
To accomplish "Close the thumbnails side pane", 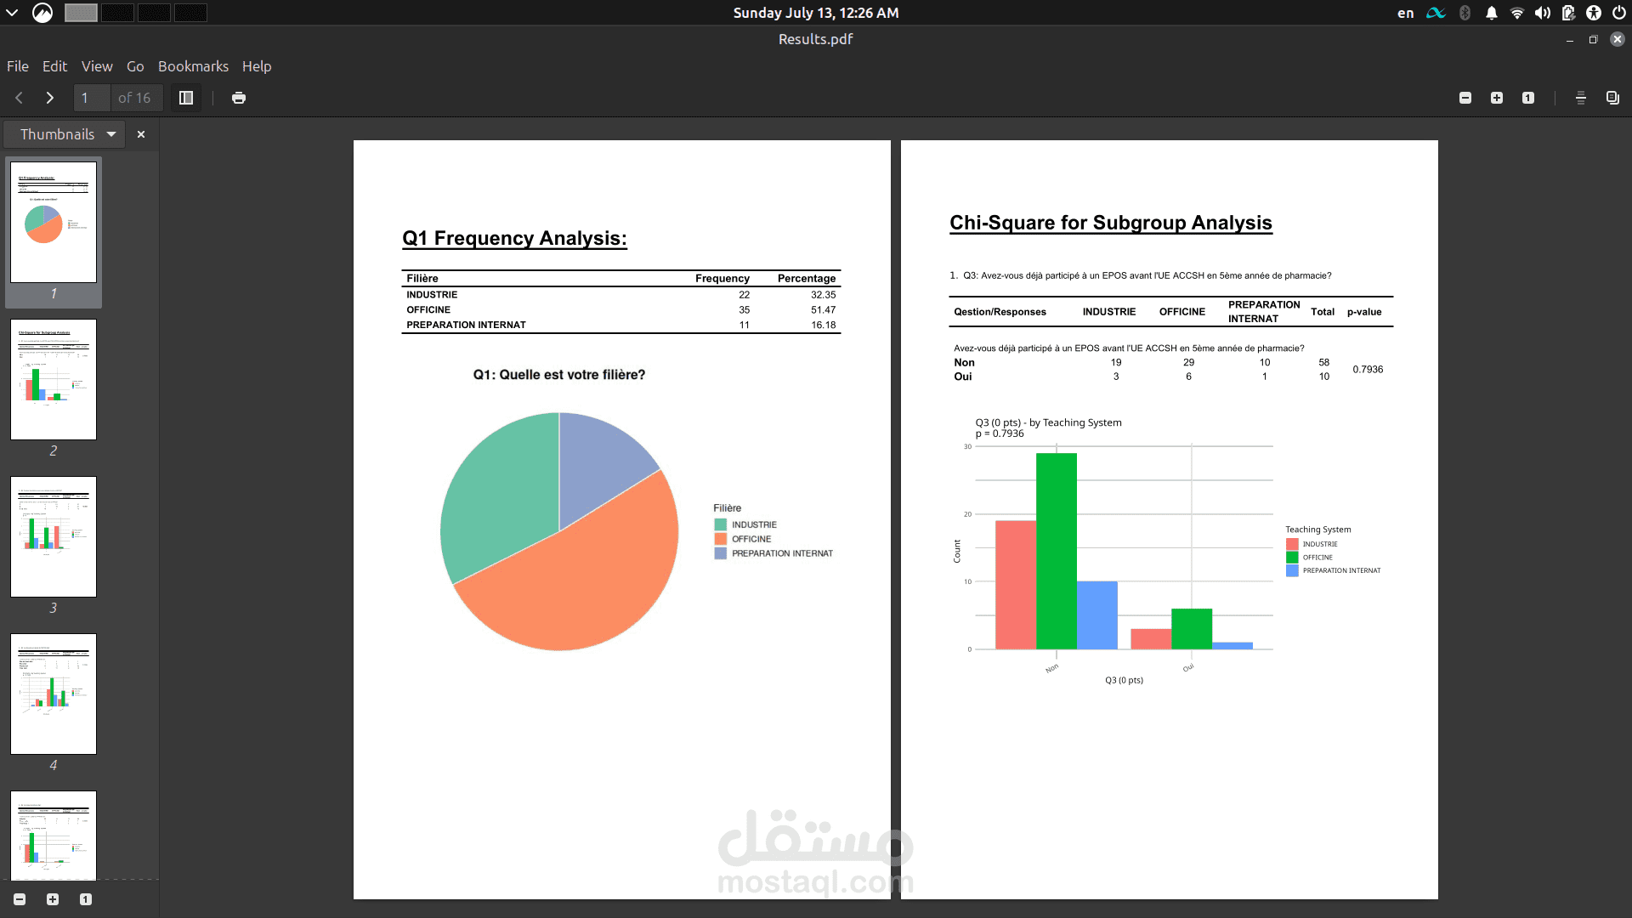I will [x=141, y=134].
